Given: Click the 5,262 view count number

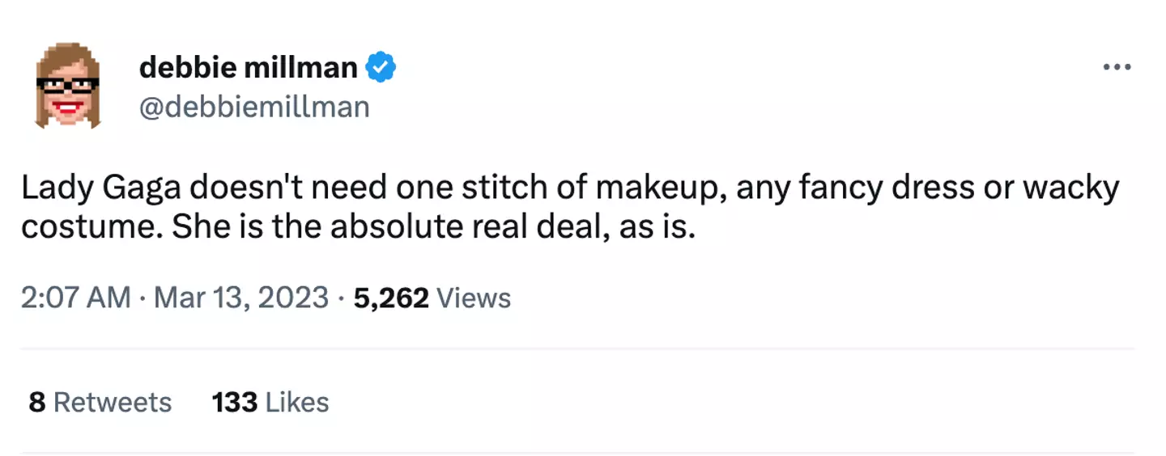Looking at the screenshot, I should [391, 298].
